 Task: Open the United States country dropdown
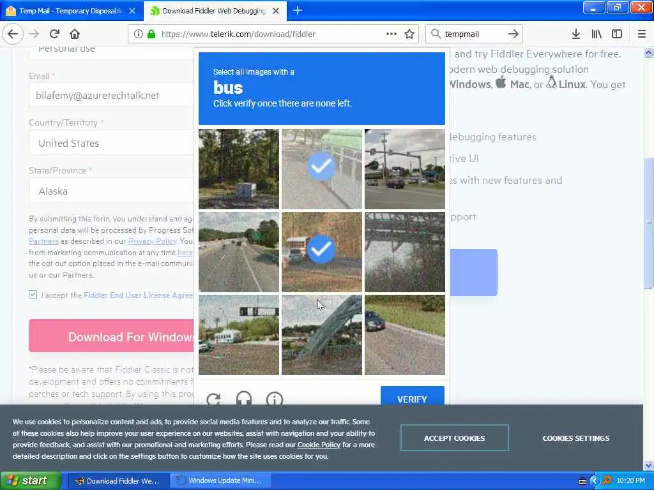[111, 143]
